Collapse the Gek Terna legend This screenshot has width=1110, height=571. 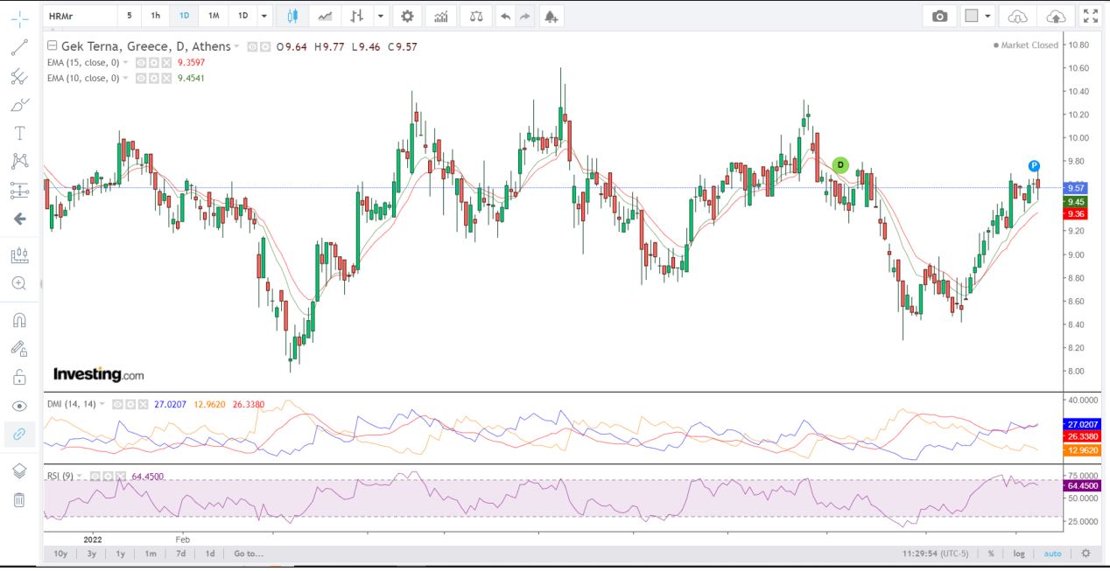pyautogui.click(x=52, y=45)
